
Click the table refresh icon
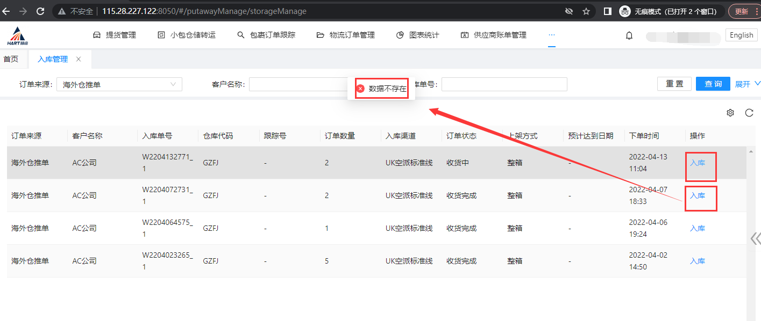tap(749, 113)
